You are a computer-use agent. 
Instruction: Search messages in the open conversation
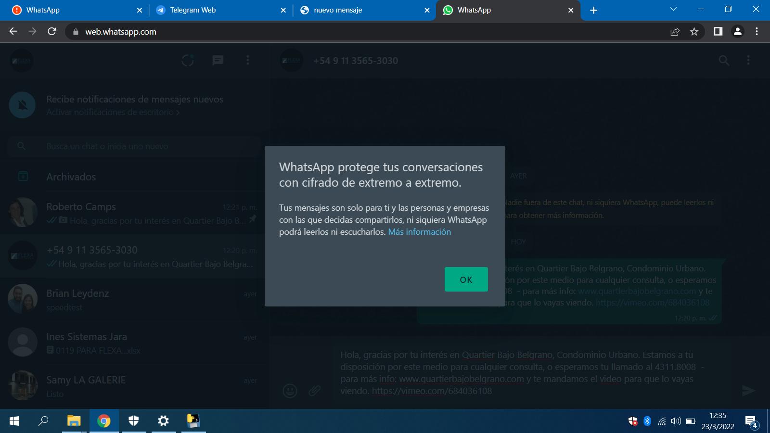pos(724,60)
